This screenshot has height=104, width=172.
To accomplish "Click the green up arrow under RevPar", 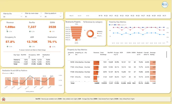I will pyautogui.click(x=30, y=31).
